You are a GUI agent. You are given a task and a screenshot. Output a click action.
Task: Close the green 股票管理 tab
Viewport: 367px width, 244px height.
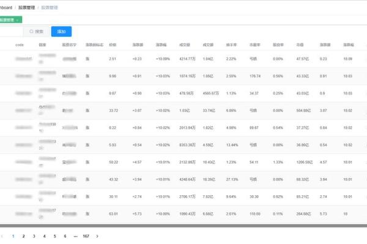[x=18, y=20]
